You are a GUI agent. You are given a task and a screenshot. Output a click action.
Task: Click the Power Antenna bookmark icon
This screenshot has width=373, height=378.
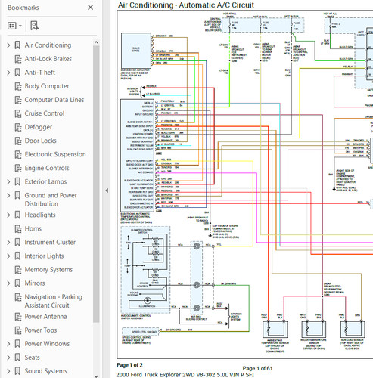pos(18,317)
